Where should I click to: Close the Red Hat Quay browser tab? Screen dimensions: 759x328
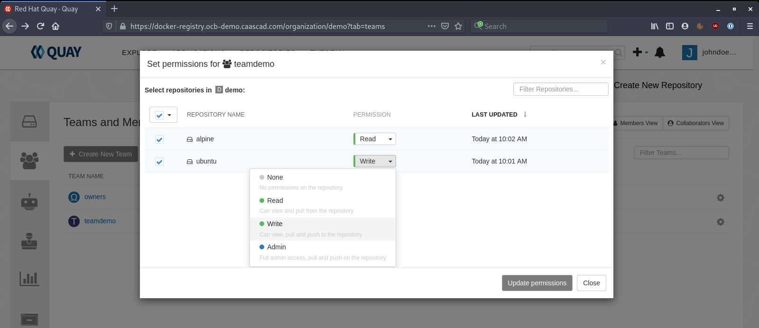pos(98,9)
